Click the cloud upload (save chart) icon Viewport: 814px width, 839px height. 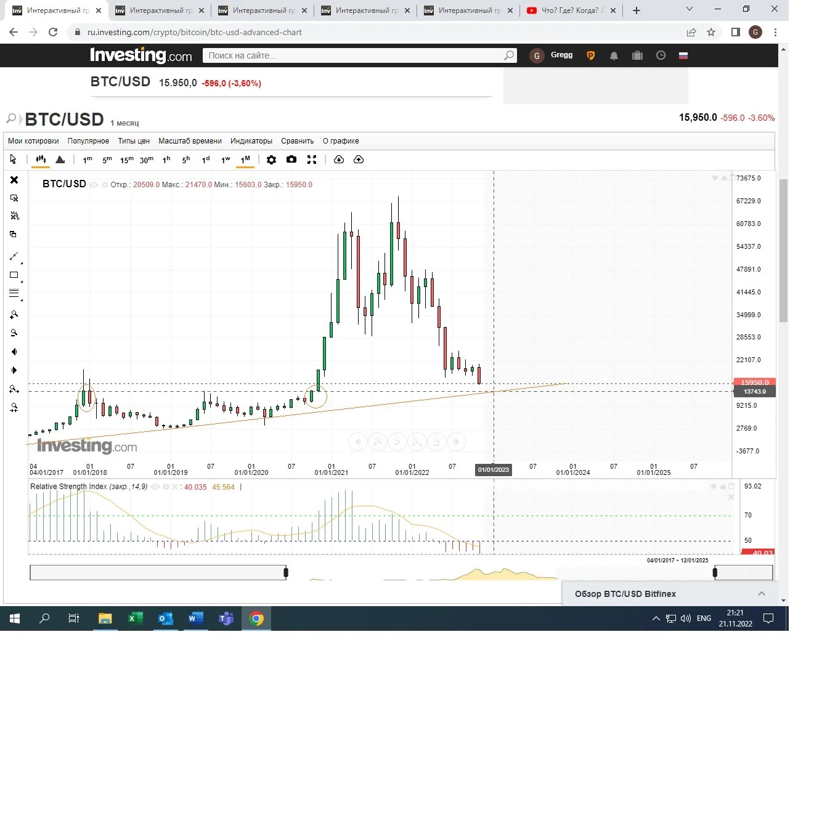pos(359,160)
